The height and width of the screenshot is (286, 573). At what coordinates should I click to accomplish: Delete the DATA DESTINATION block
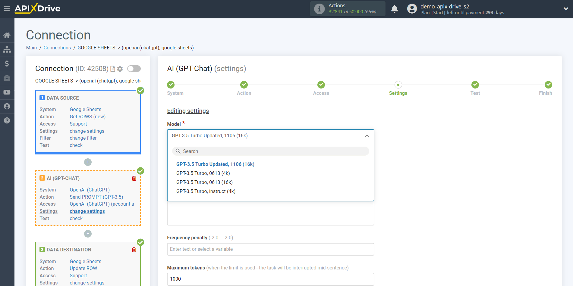click(x=134, y=250)
